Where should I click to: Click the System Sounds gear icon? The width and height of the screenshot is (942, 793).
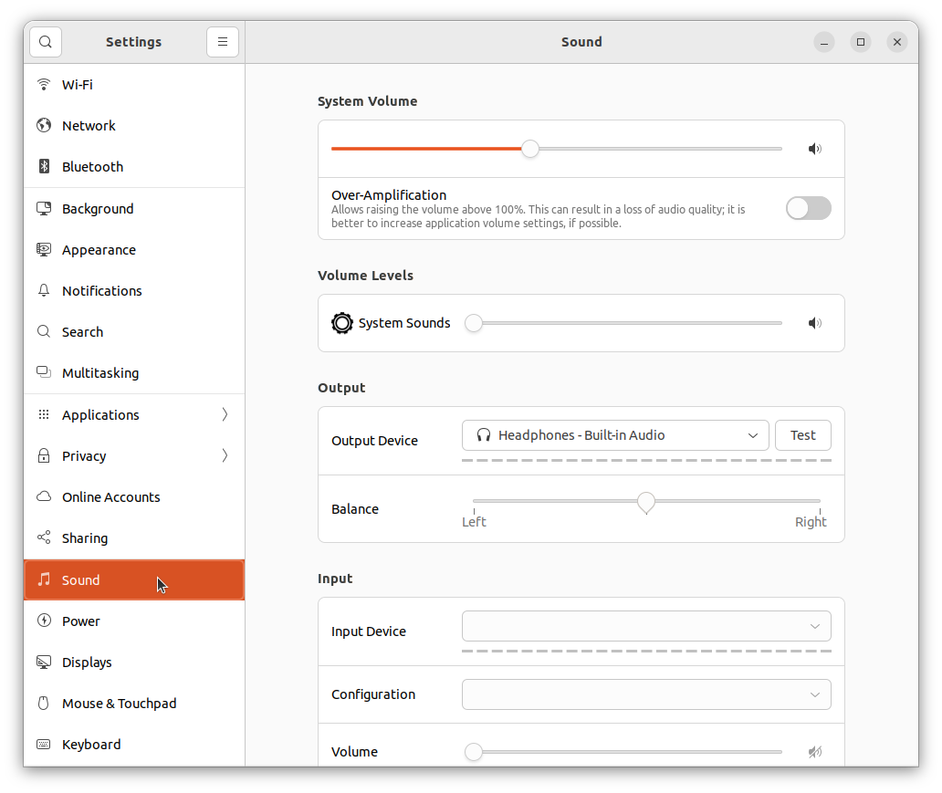[x=341, y=323]
